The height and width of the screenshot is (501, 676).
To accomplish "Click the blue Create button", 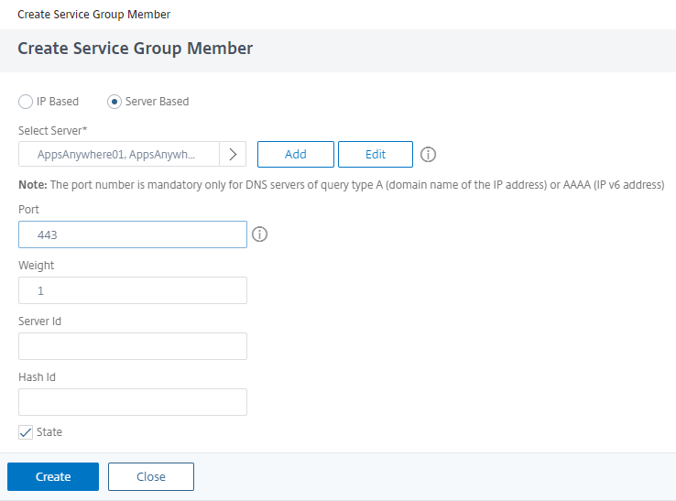I will point(53,476).
